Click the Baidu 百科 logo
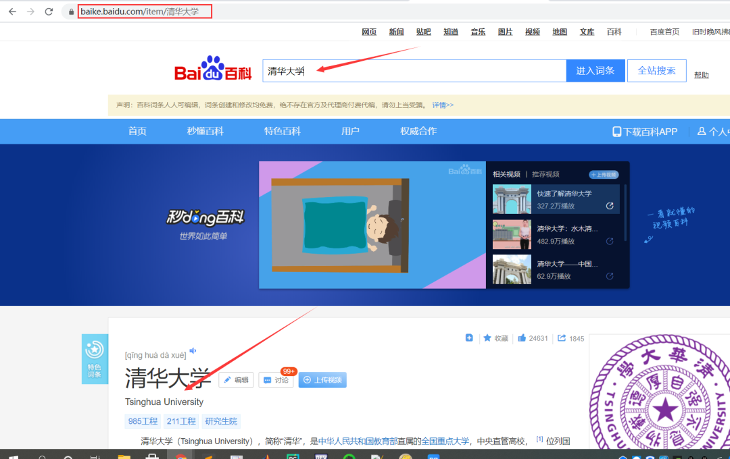This screenshot has height=459, width=730. tap(213, 68)
